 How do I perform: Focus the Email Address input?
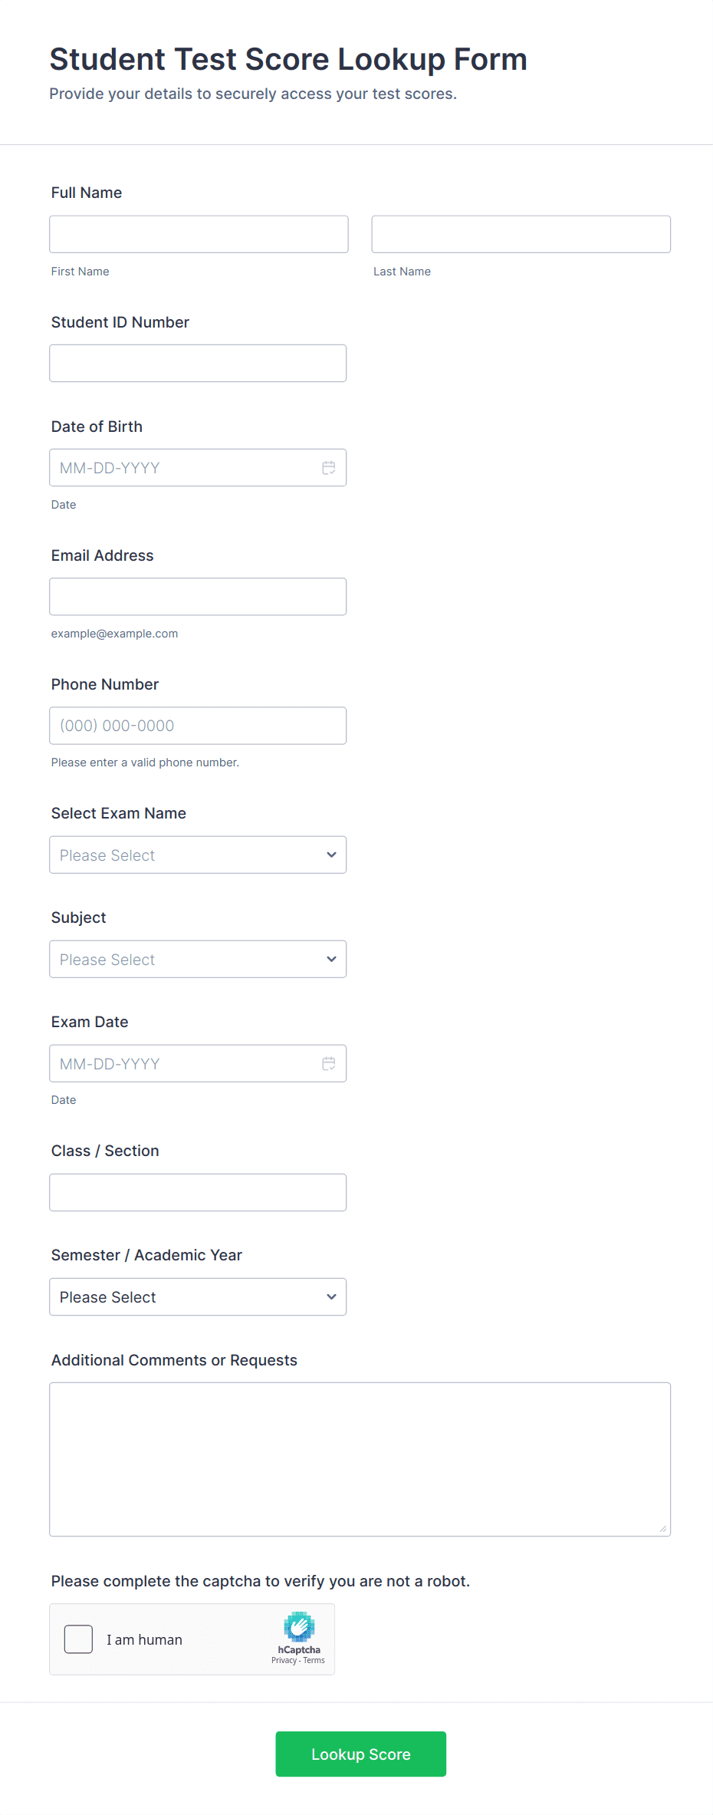pyautogui.click(x=198, y=597)
